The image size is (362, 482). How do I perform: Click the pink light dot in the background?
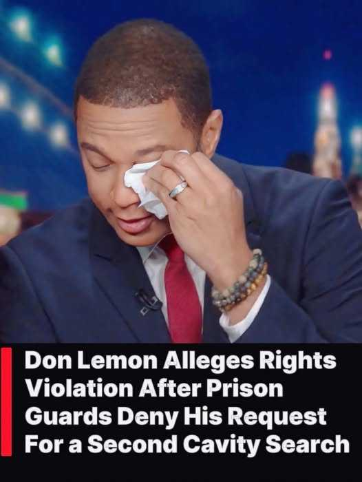(x=328, y=54)
